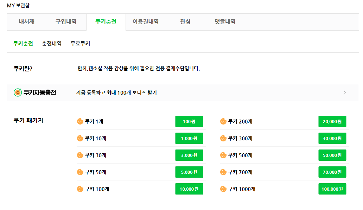The height and width of the screenshot is (210, 363).
Task: Click the 쿠키자동충전 logo icon
Action: pos(18,93)
